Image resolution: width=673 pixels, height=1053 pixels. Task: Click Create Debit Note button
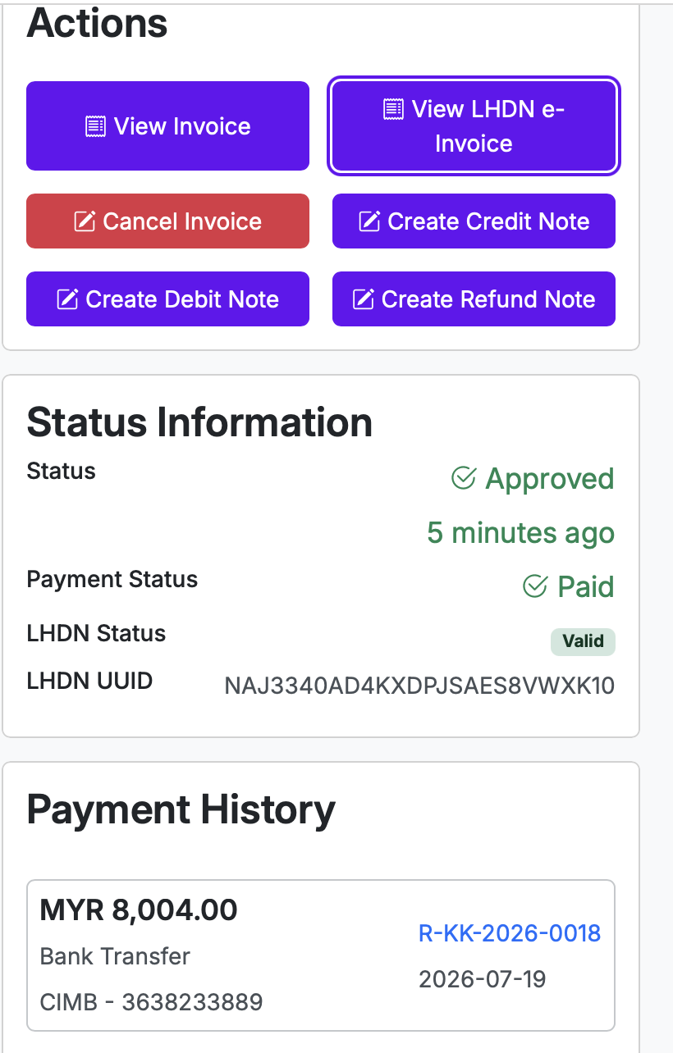coord(167,299)
